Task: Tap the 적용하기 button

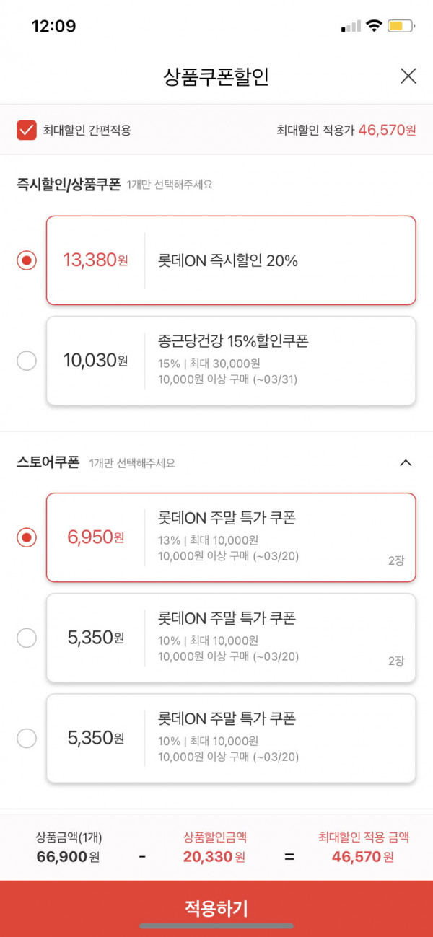Action: pos(216,908)
